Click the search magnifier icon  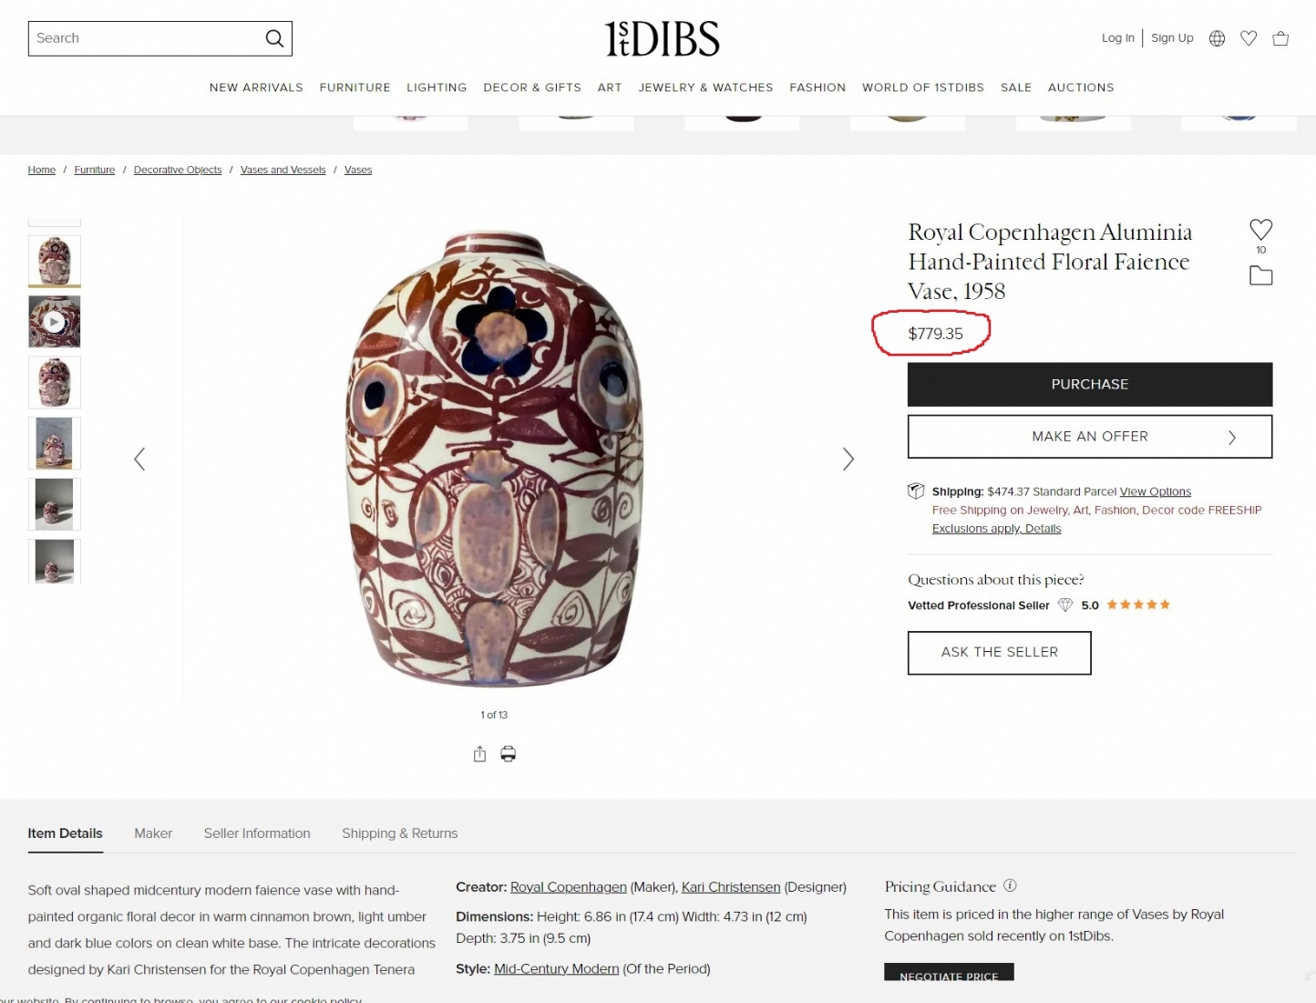tap(274, 38)
